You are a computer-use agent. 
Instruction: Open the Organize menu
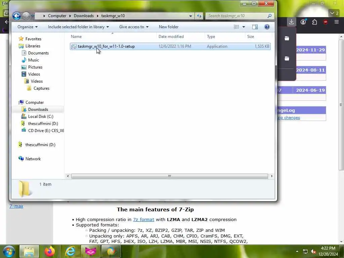(28, 27)
